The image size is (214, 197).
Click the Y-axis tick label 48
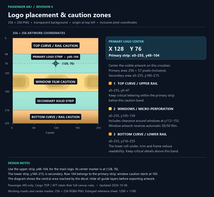point(6,54)
